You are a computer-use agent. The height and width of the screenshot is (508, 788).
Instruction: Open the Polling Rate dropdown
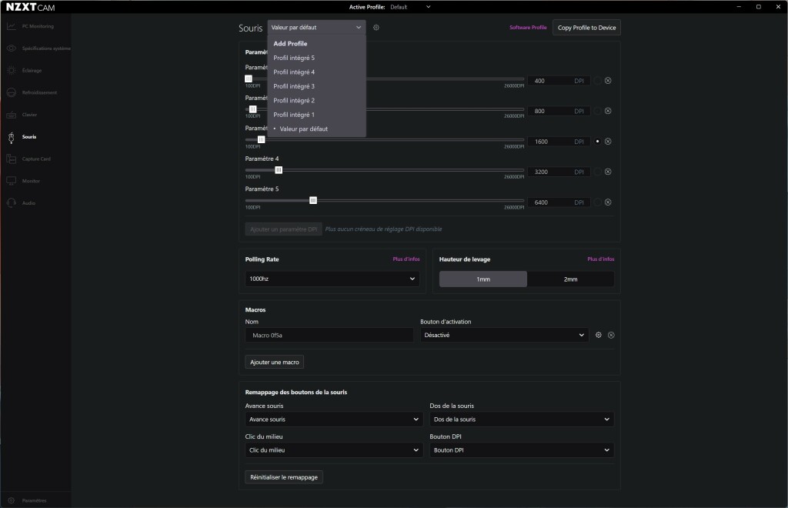click(332, 279)
